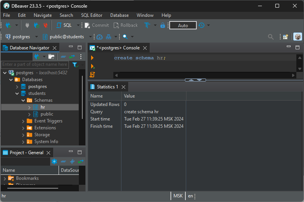Screen dimensions: 304x202
Task: Open SQL editor with SQL button
Action: click(64, 25)
